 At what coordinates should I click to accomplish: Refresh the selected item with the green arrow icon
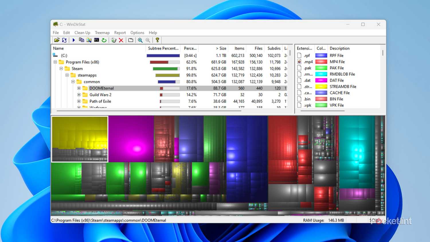coord(104,40)
